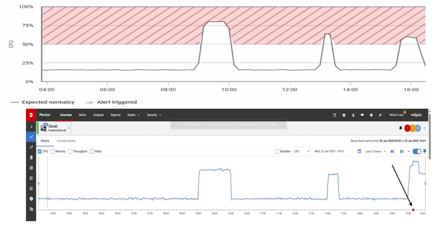Open the feedback speech bubble icon

362,115
